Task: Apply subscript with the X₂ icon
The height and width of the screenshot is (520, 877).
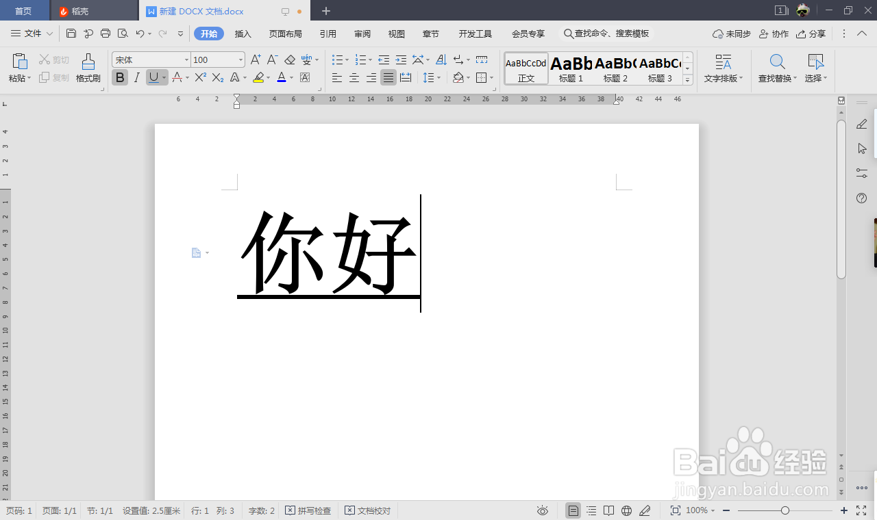Action: tap(218, 78)
